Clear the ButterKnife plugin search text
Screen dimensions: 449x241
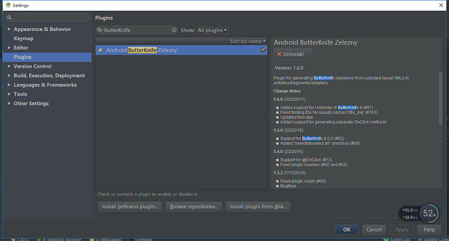coord(174,30)
